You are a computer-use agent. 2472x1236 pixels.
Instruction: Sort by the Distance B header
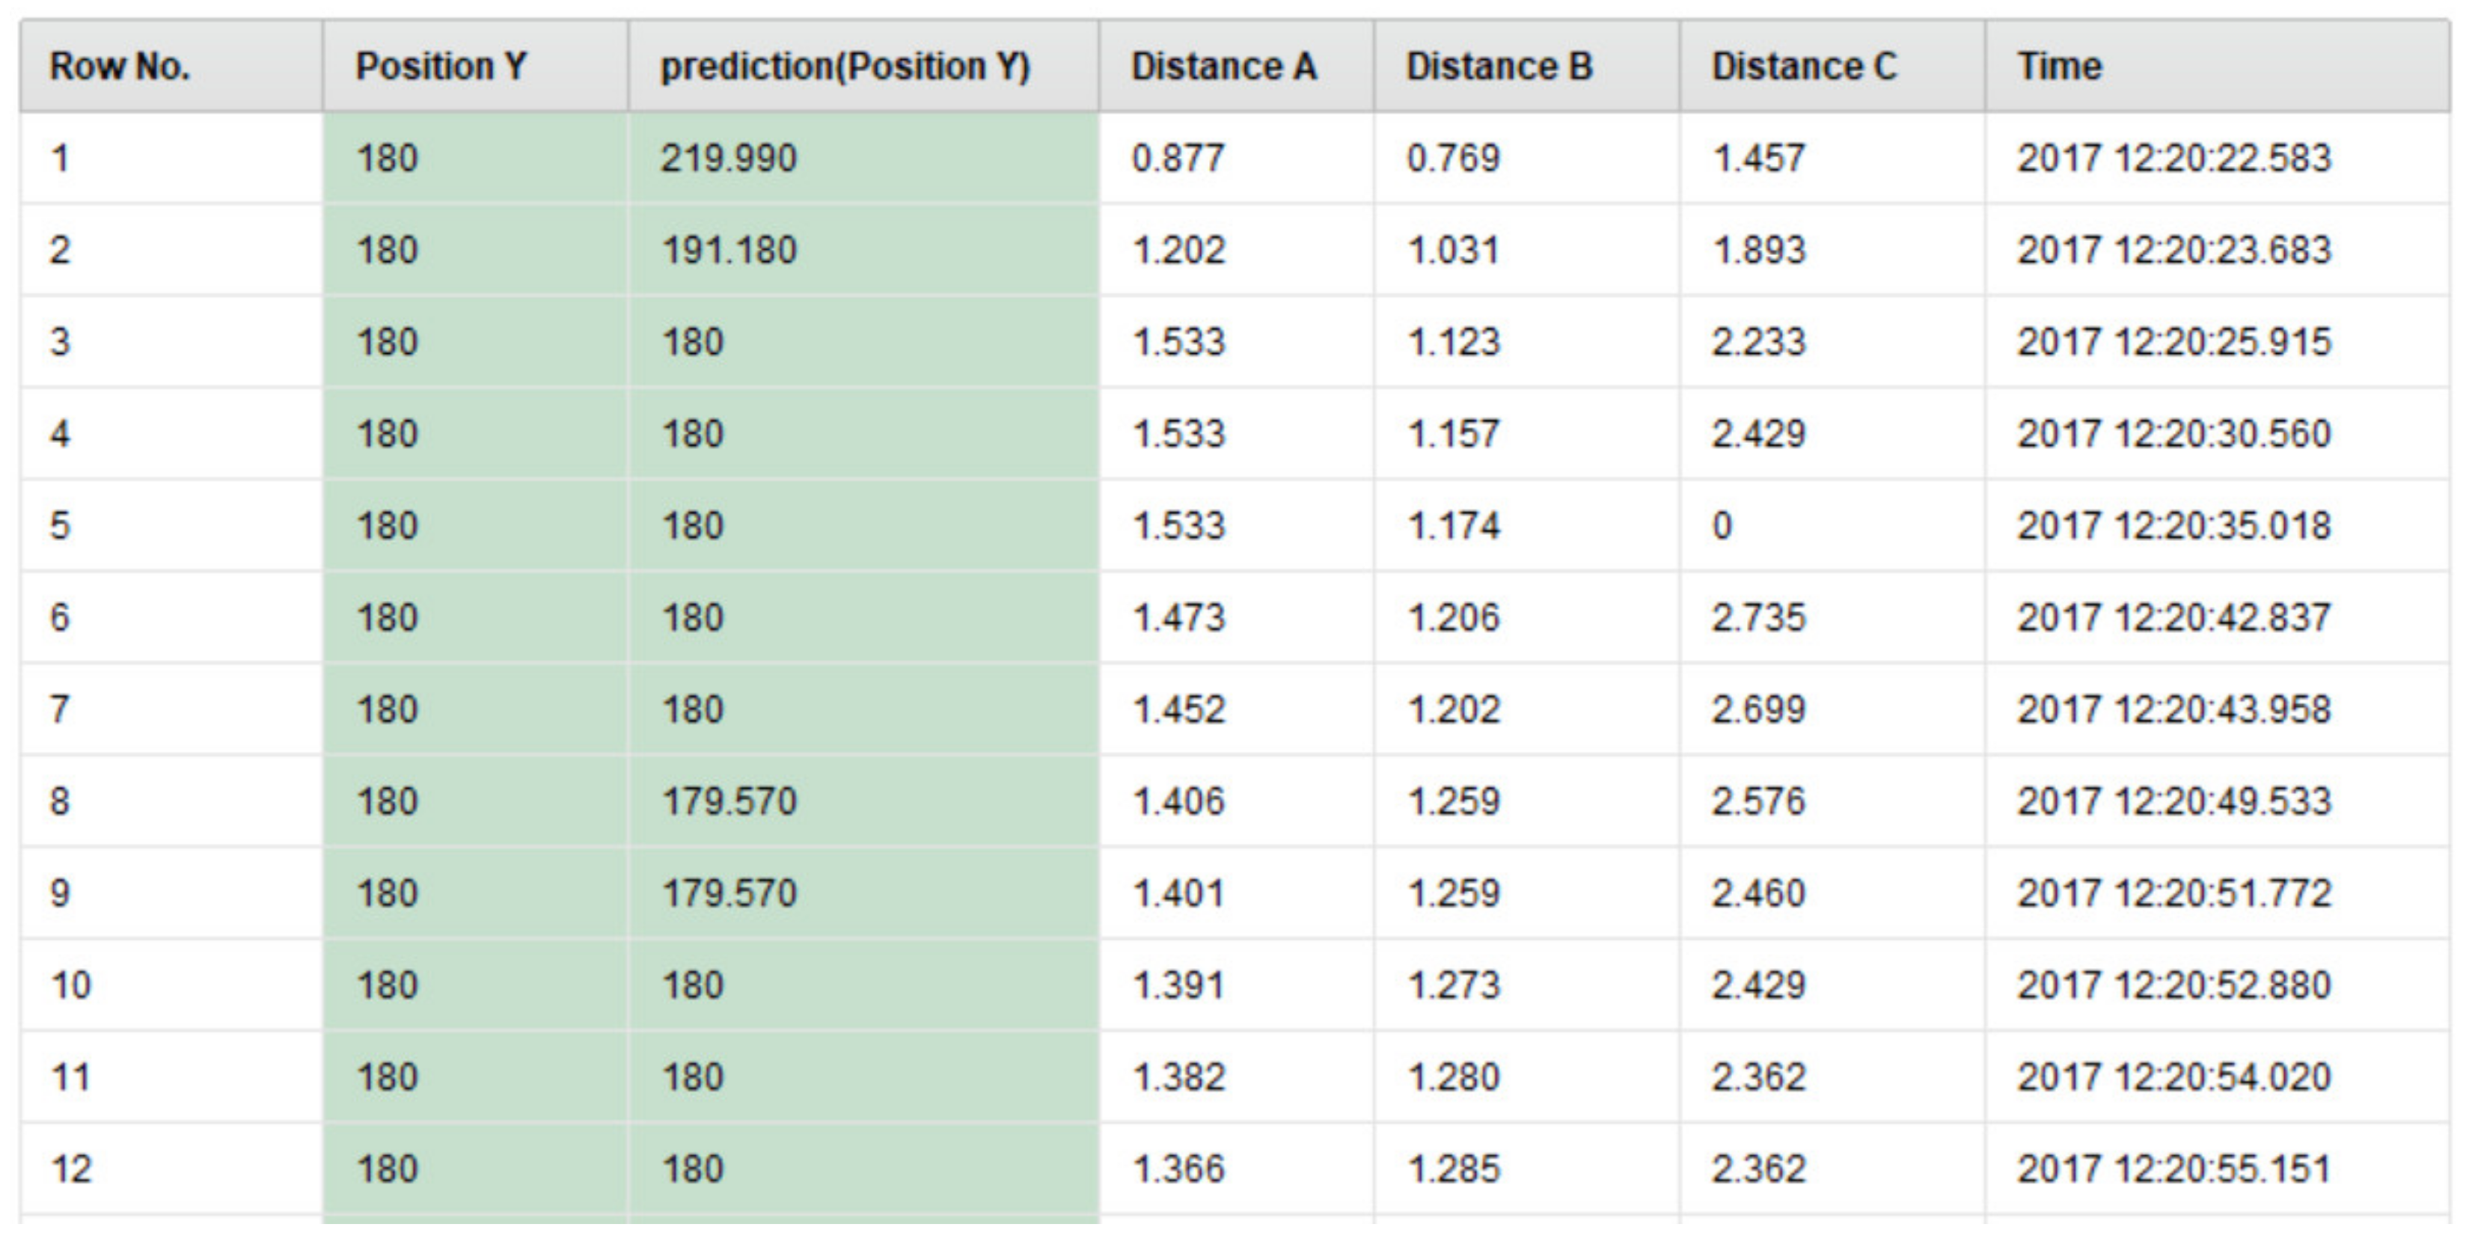[x=1527, y=66]
